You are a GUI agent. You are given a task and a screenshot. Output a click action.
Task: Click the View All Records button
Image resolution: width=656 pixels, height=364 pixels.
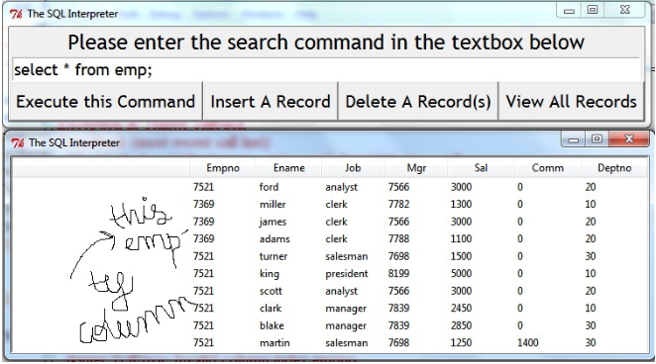tap(571, 102)
